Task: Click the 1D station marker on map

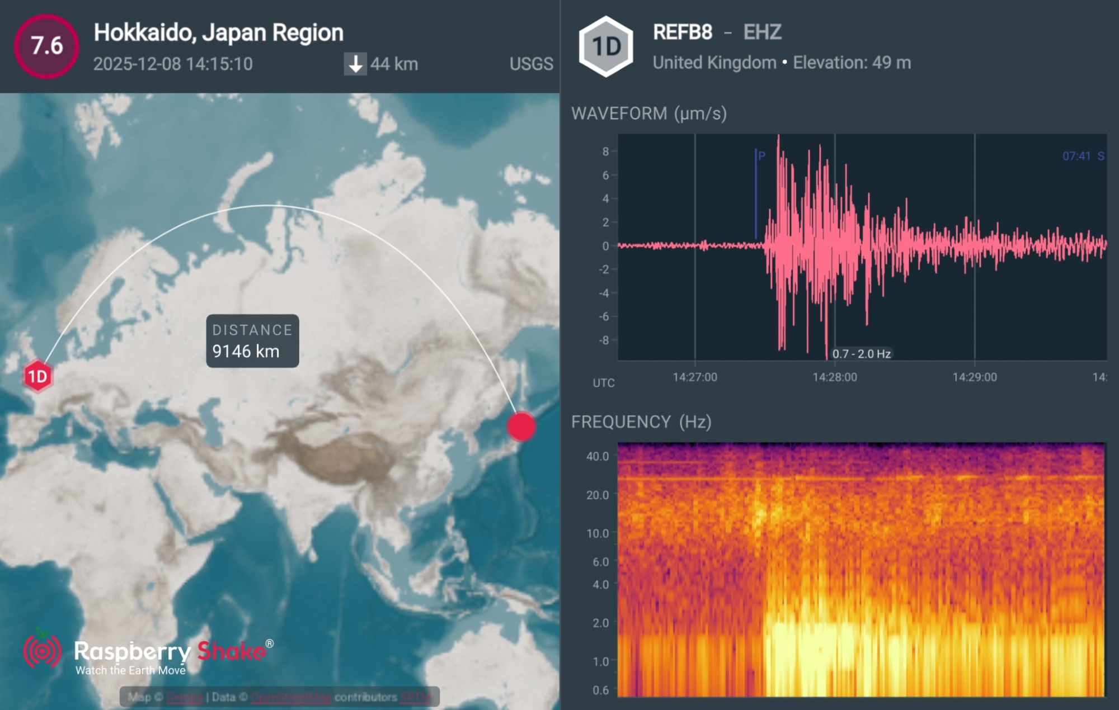Action: (x=37, y=376)
